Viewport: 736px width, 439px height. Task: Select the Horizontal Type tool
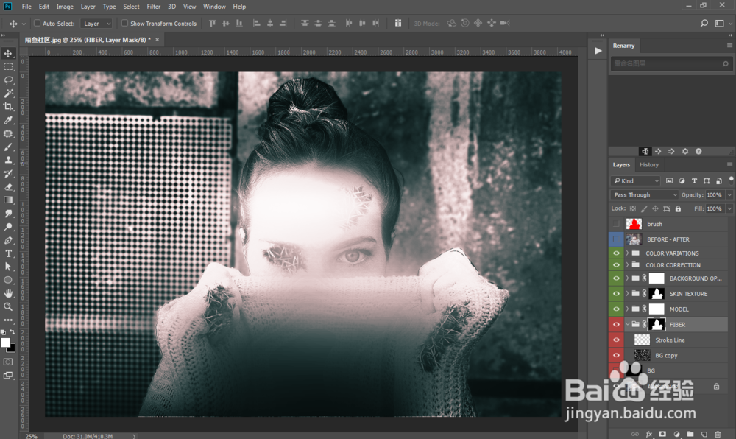8,253
